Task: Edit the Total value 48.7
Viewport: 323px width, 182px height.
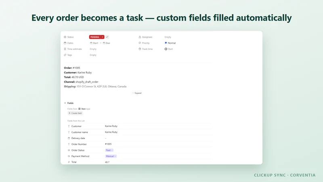Action: (107, 162)
